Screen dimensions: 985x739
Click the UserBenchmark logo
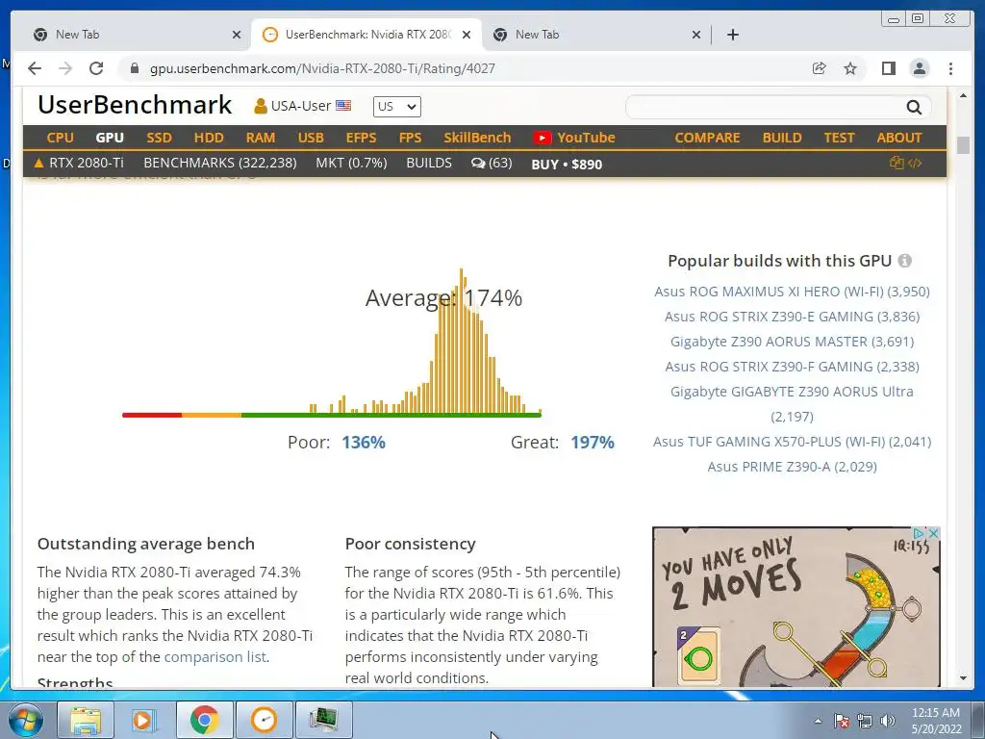coord(135,104)
